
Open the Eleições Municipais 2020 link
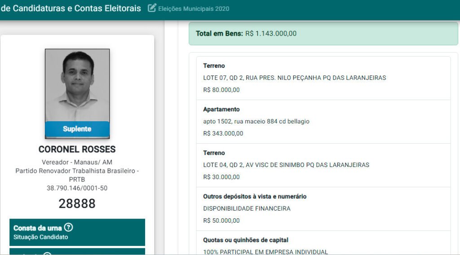coord(194,9)
